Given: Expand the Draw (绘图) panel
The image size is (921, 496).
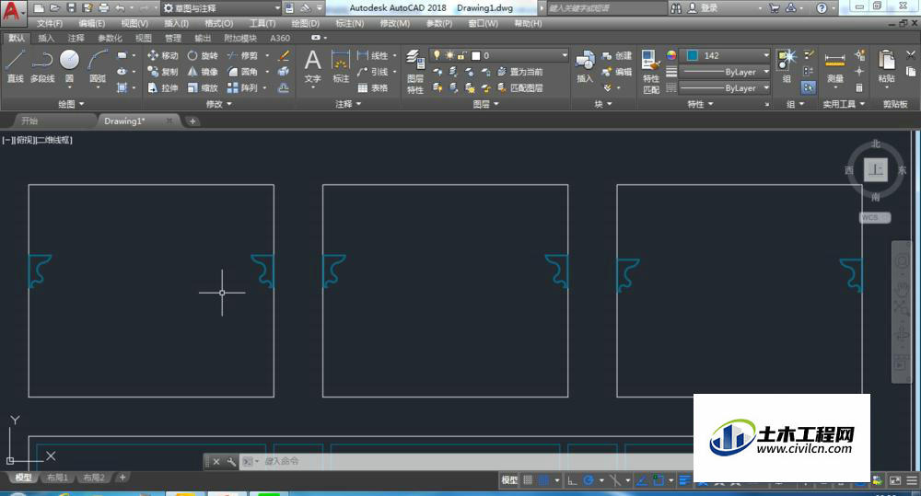Looking at the screenshot, I should coord(71,104).
